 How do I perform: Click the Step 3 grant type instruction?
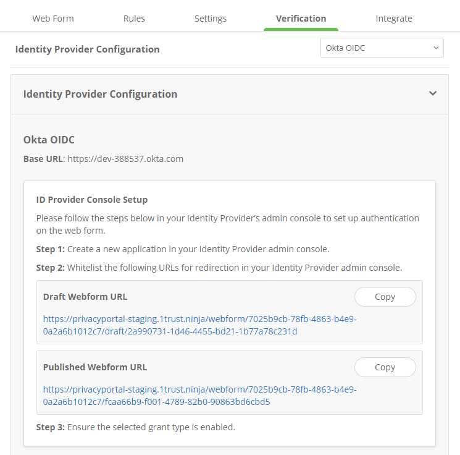tap(136, 427)
